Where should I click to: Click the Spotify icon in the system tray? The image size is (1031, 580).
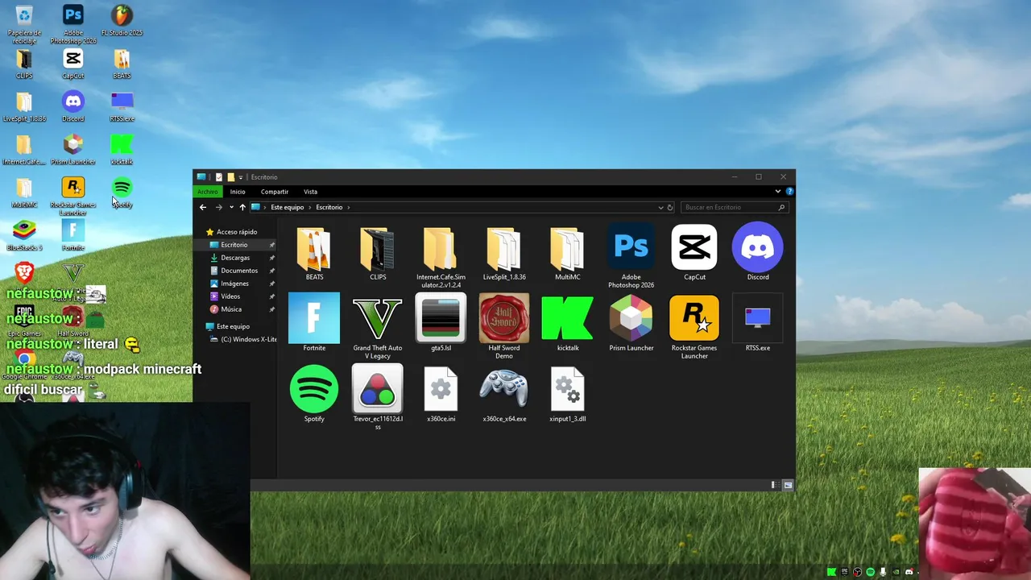[870, 572]
